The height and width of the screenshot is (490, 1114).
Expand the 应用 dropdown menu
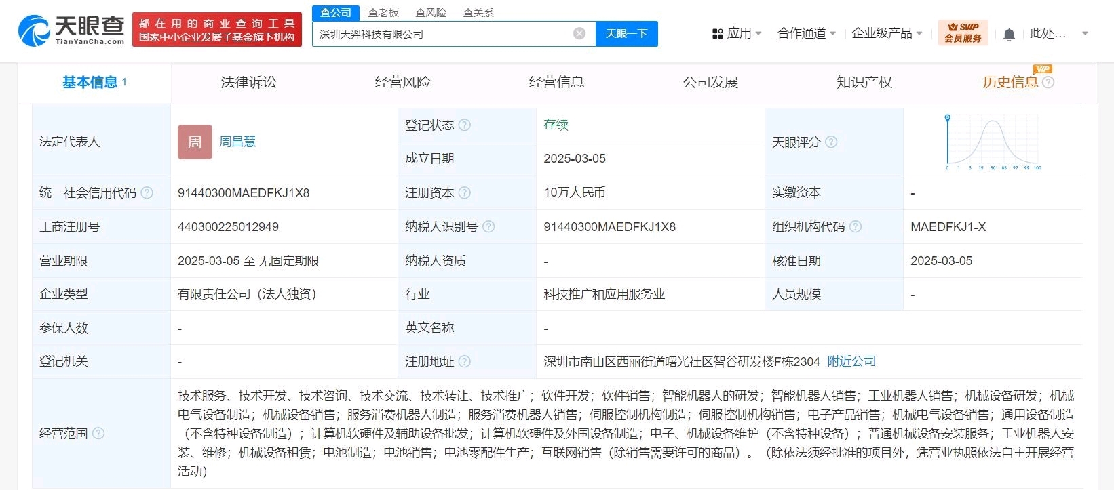click(x=737, y=33)
